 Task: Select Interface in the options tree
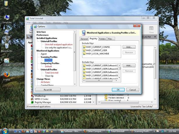[41, 32]
